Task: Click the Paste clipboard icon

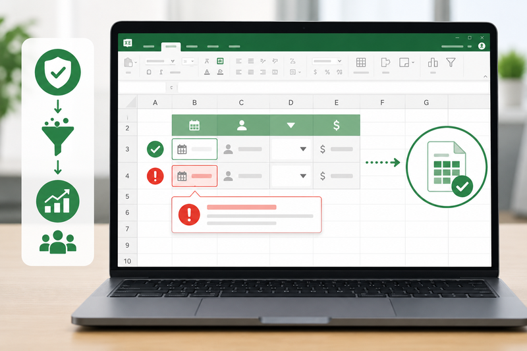Action: [128, 63]
